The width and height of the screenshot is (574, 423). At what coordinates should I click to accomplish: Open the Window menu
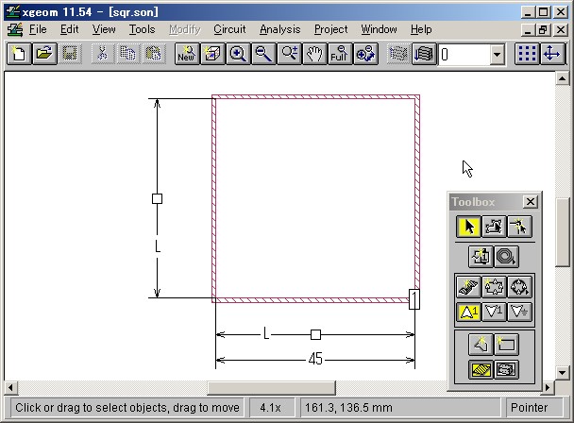(x=379, y=29)
